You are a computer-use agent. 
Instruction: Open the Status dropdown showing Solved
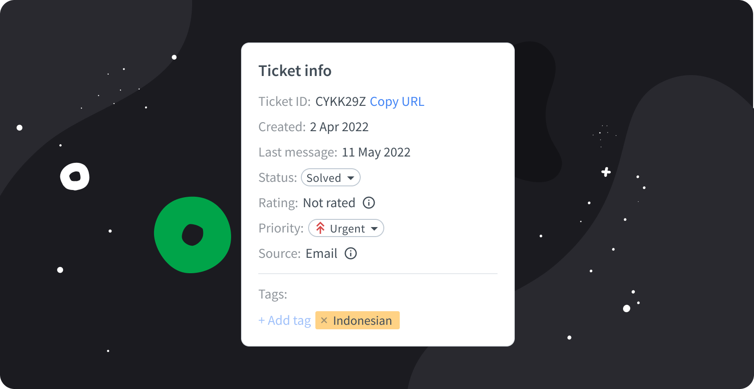(x=330, y=177)
